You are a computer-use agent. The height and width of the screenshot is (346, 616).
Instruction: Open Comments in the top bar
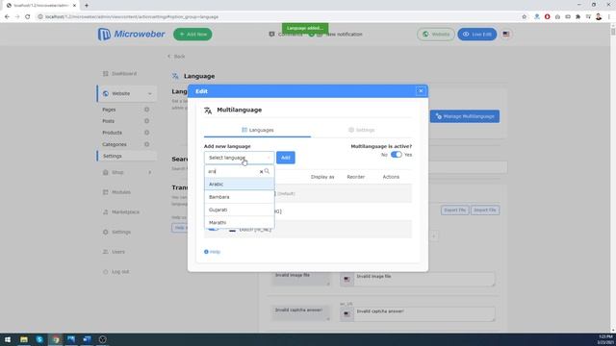coord(286,35)
